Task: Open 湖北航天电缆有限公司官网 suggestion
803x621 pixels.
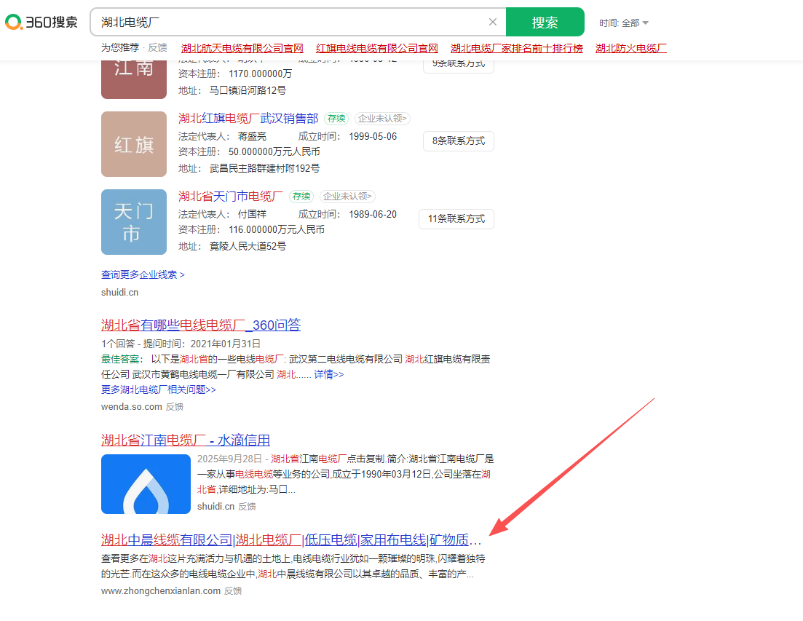Action: (242, 48)
